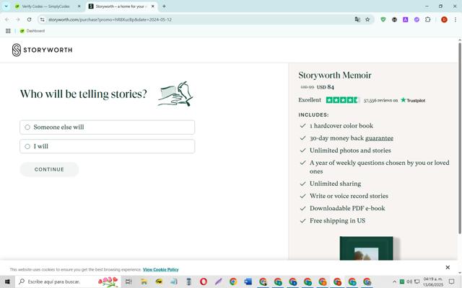462x288 pixels.
Task: Close the Verify Codes tab
Action: (79, 6)
